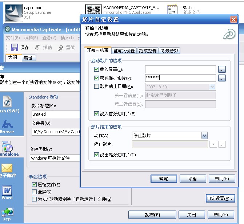Switch to 背景音效 tab
The image size is (244, 224).
point(169,51)
